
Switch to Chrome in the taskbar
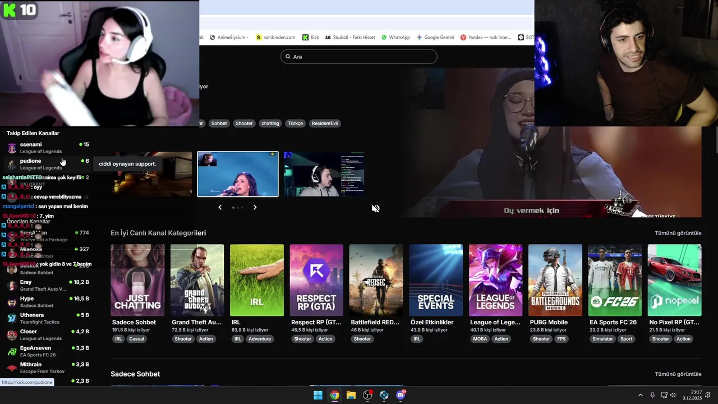334,395
